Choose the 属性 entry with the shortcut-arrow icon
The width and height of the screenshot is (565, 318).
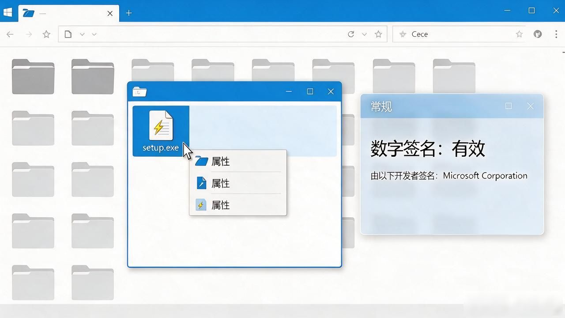pos(238,183)
